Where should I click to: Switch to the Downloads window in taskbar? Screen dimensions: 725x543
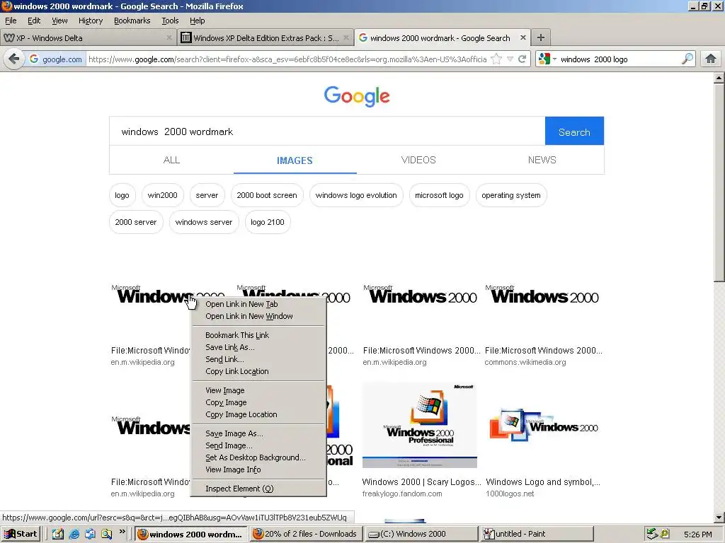tap(306, 534)
